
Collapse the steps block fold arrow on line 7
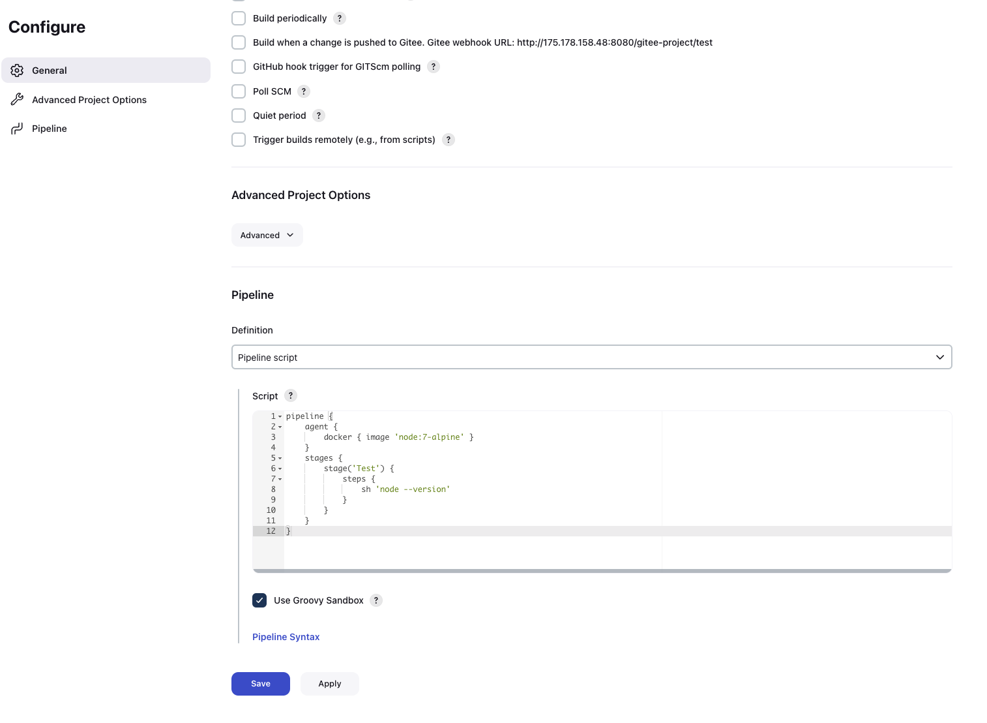pyautogui.click(x=280, y=479)
